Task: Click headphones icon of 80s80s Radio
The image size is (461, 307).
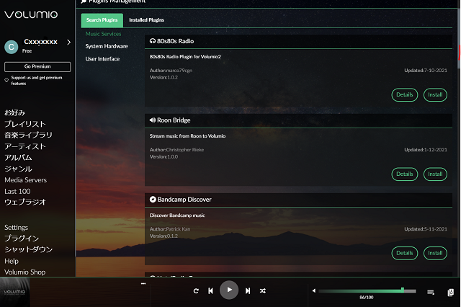Action: 152,41
